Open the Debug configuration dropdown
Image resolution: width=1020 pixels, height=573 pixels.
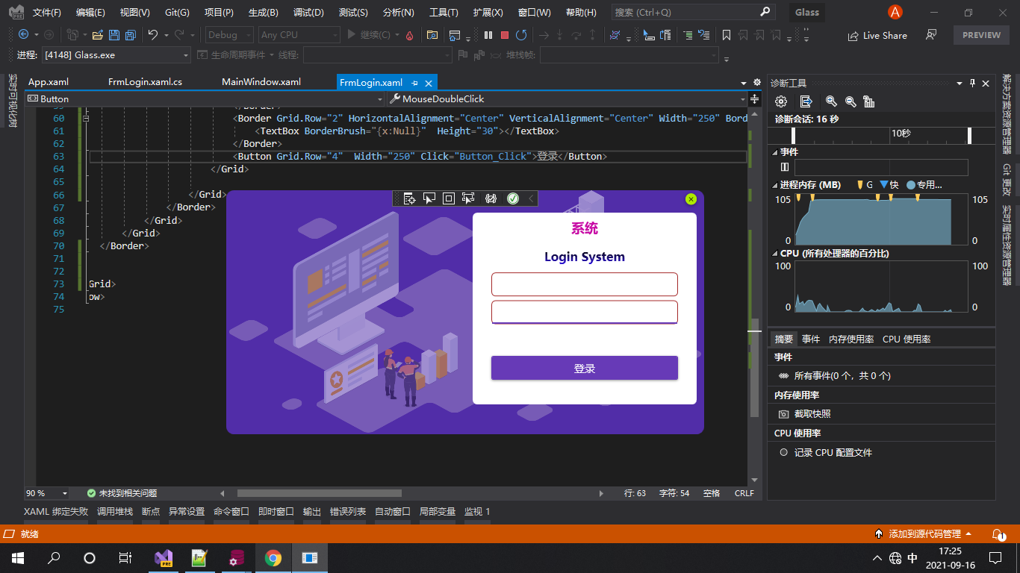click(x=228, y=34)
